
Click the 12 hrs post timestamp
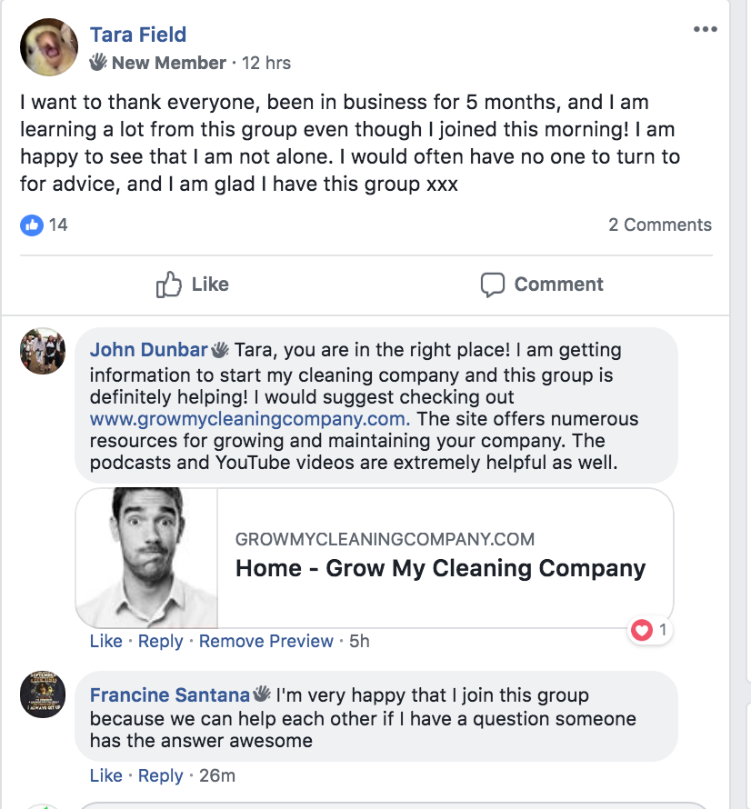click(x=266, y=63)
